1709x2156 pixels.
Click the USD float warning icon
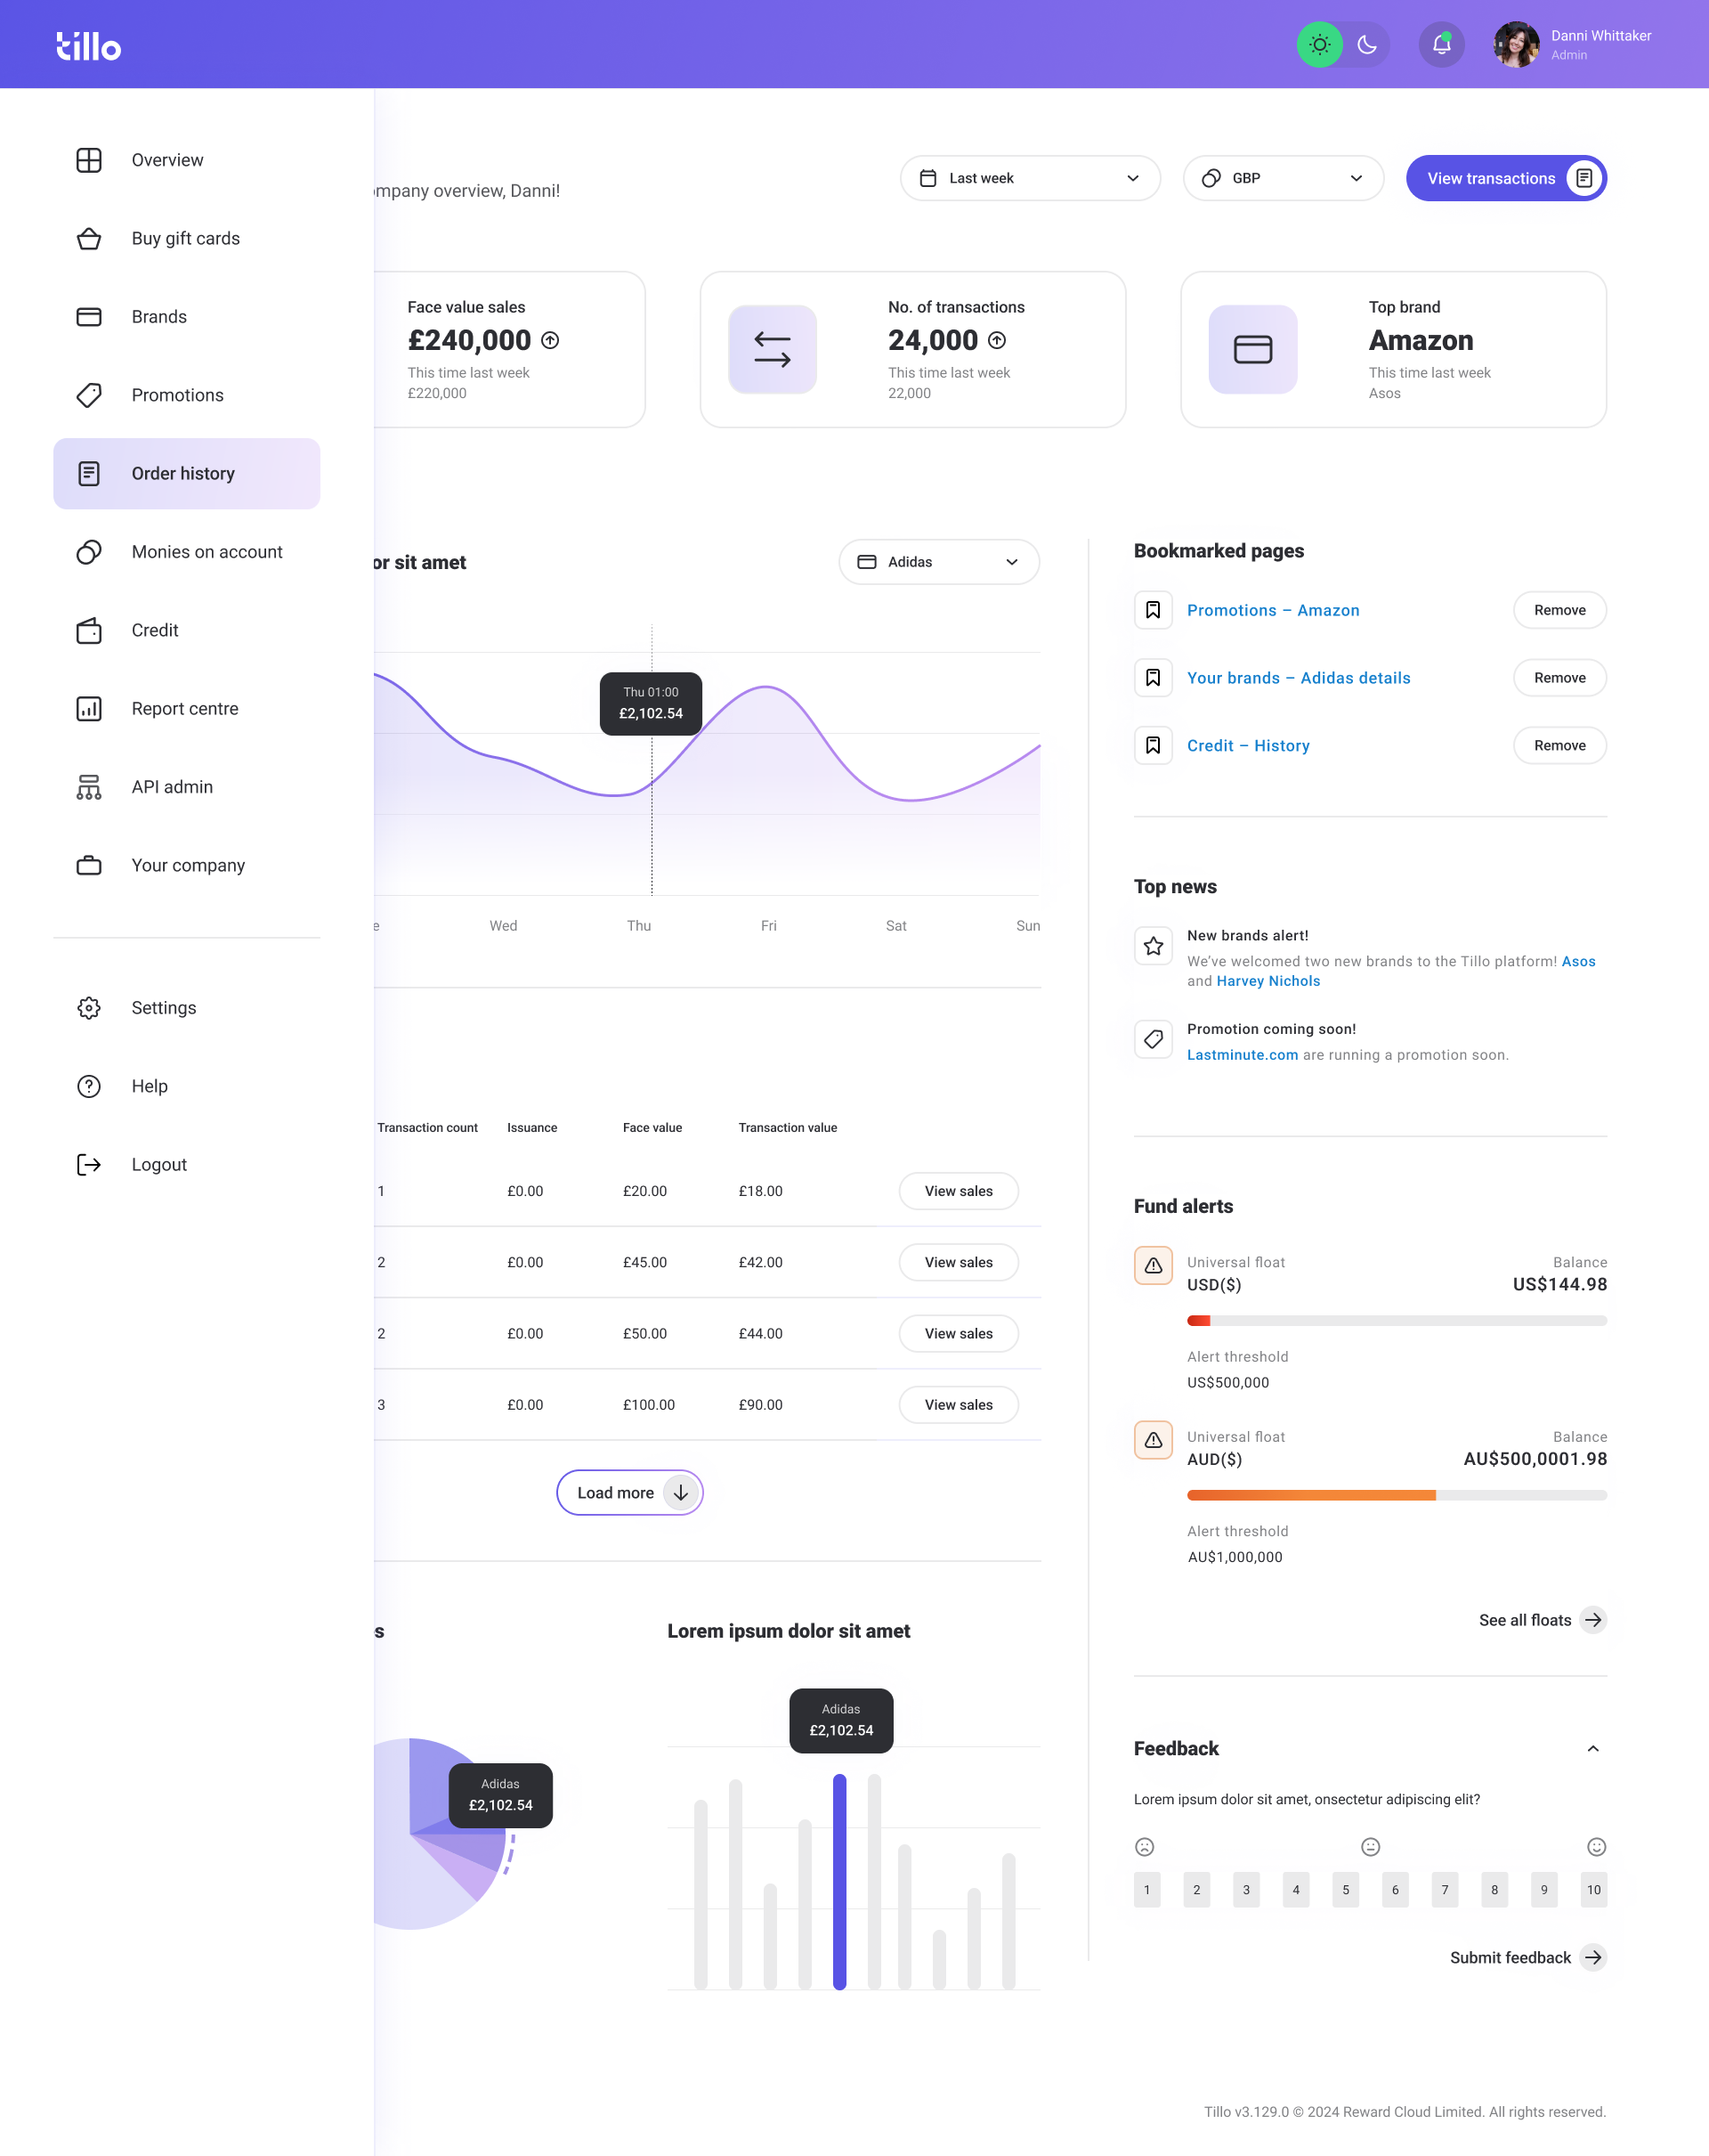[1153, 1265]
